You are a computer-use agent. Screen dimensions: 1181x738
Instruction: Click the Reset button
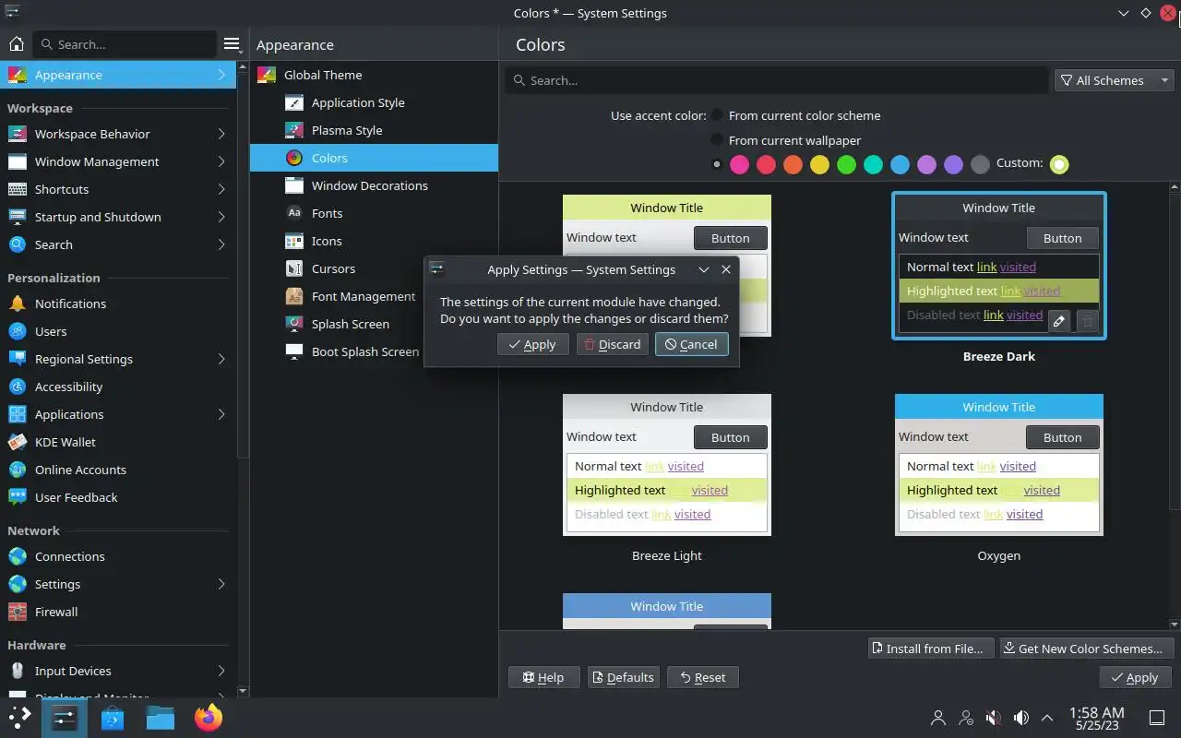(702, 677)
